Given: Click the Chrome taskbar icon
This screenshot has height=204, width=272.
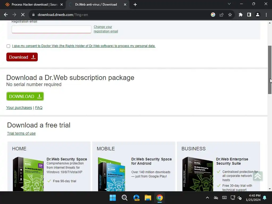Looking at the screenshot, I should tap(160, 198).
